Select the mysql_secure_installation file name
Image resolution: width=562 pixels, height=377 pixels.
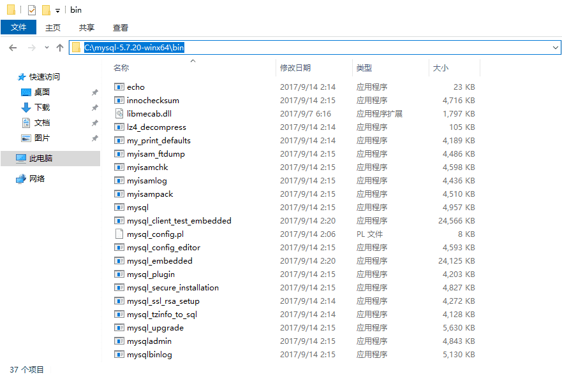click(172, 288)
